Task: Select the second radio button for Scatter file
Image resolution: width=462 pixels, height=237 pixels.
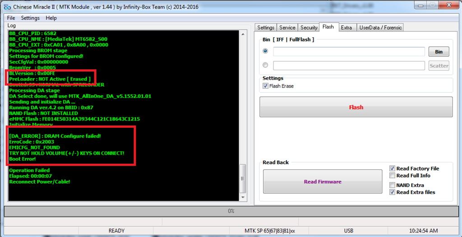Action: [265, 65]
